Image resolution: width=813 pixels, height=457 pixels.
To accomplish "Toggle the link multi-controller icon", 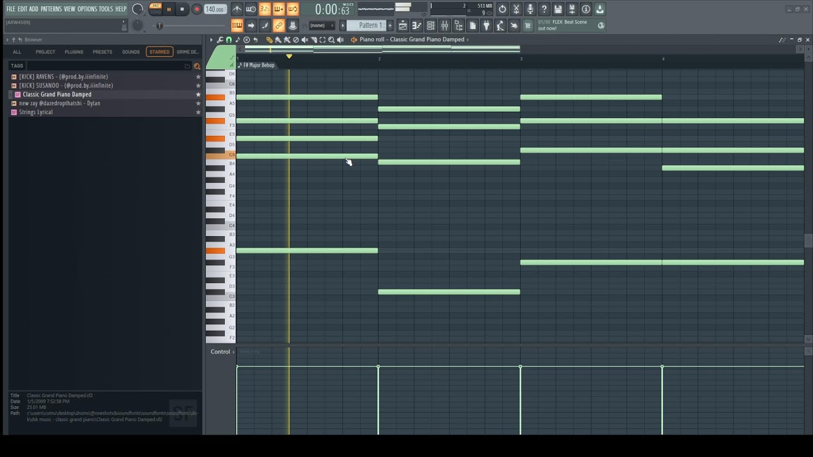I will (x=279, y=25).
